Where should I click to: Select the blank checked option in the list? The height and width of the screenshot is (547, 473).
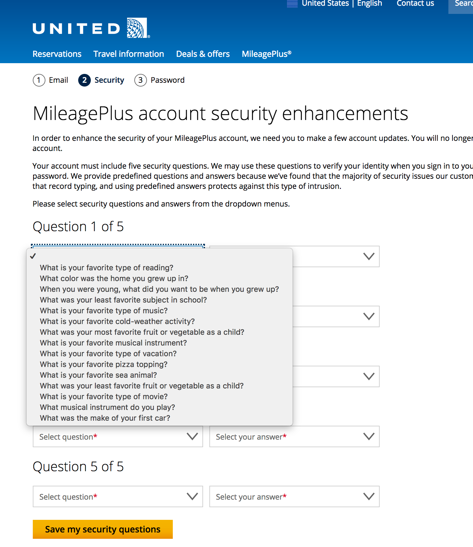point(160,256)
